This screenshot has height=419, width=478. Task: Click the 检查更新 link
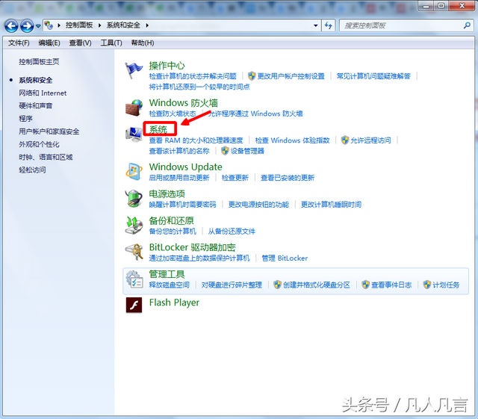tap(235, 178)
